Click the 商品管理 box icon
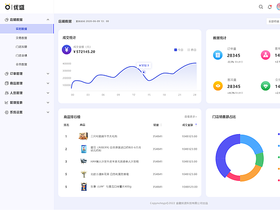The width and height of the screenshot is (280, 210). coord(6,83)
